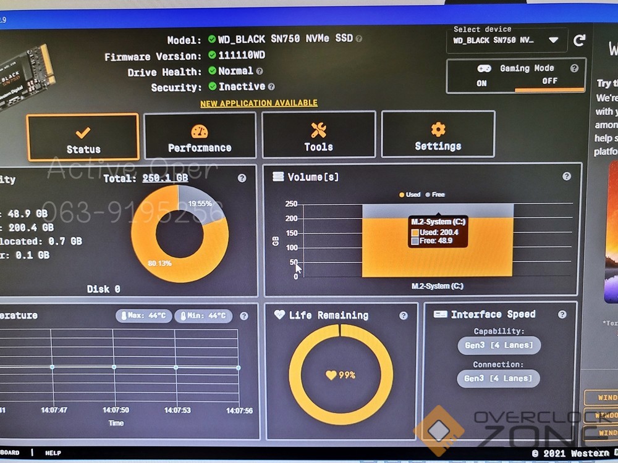This screenshot has height=463, width=618.
Task: Open the Settings tab
Action: tap(438, 134)
